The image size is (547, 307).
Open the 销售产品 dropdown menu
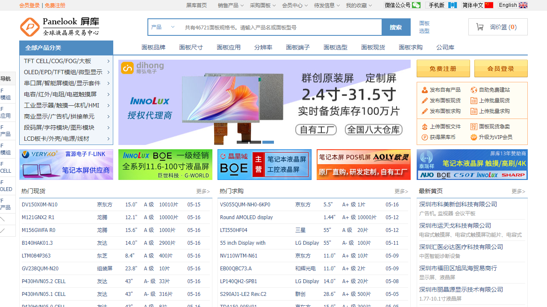(231, 6)
